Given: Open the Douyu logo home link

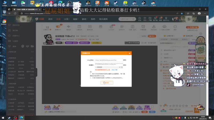Looking at the screenshot, I should point(40,19).
